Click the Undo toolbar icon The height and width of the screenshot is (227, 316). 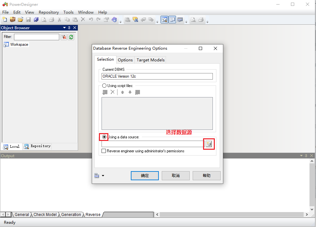coord(91,19)
